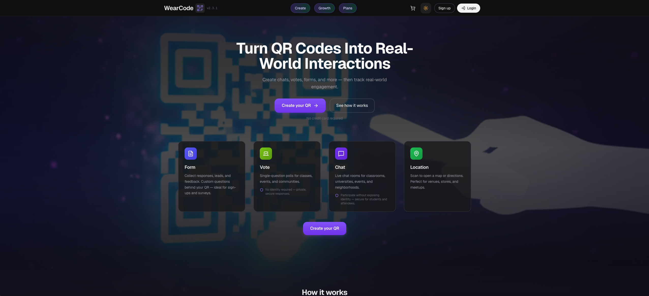Select Growth in the top navigation
The width and height of the screenshot is (649, 296).
(324, 8)
